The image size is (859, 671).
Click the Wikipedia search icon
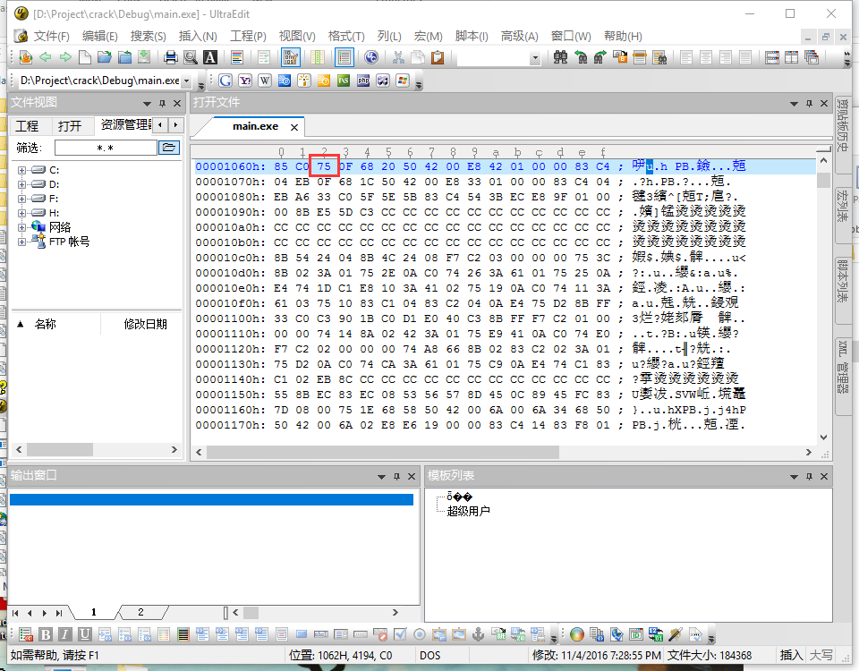tap(265, 81)
